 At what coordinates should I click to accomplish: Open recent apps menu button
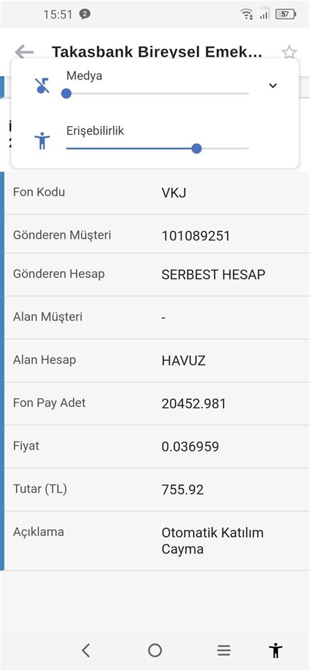click(x=224, y=651)
